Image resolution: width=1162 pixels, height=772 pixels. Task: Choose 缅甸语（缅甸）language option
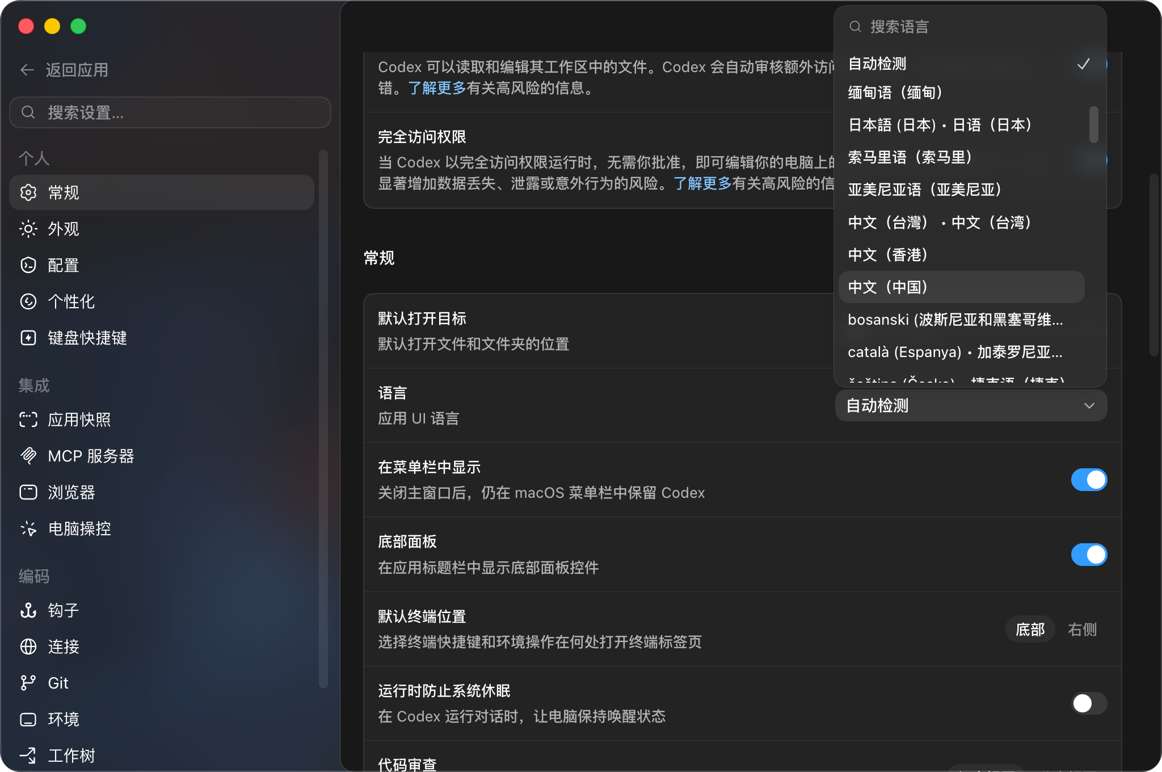(962, 93)
